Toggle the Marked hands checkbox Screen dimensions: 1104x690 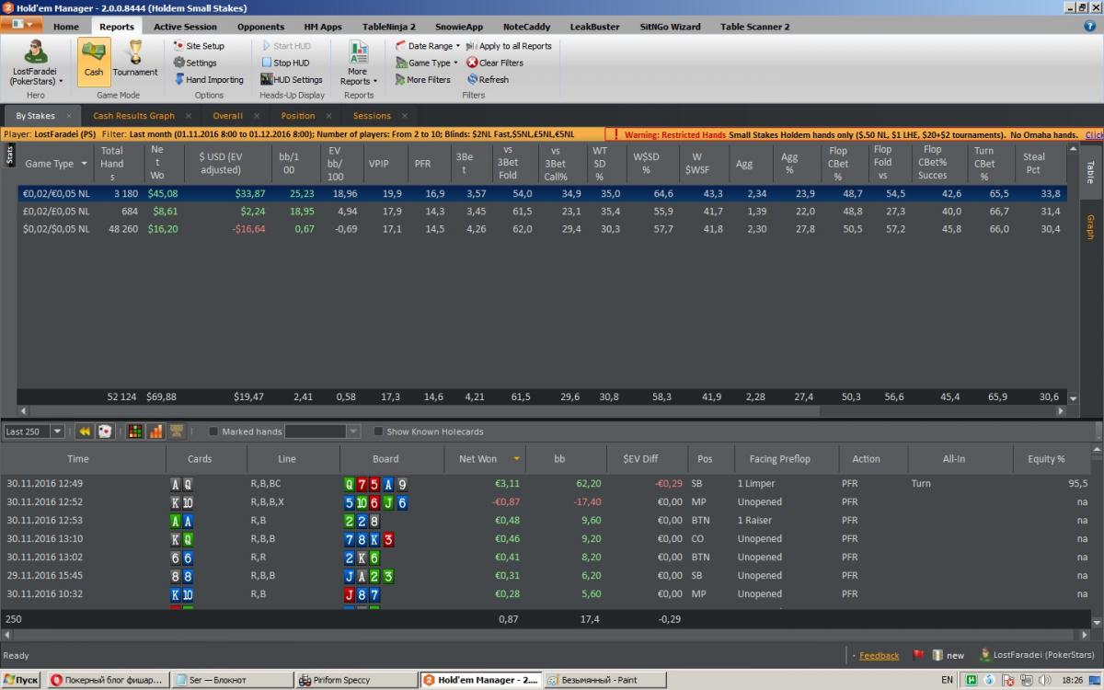click(x=214, y=431)
